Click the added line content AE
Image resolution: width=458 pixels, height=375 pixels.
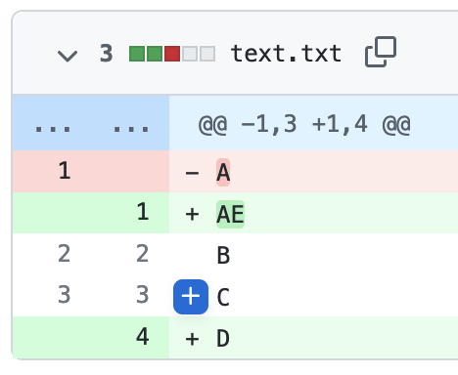[x=230, y=214]
